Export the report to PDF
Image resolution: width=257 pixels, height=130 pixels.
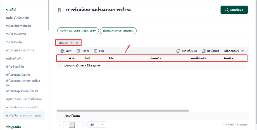pyautogui.click(x=99, y=51)
